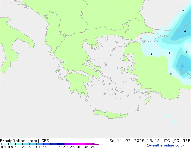Click the 0.1–0.5 mm legend swatch

[5, 144]
